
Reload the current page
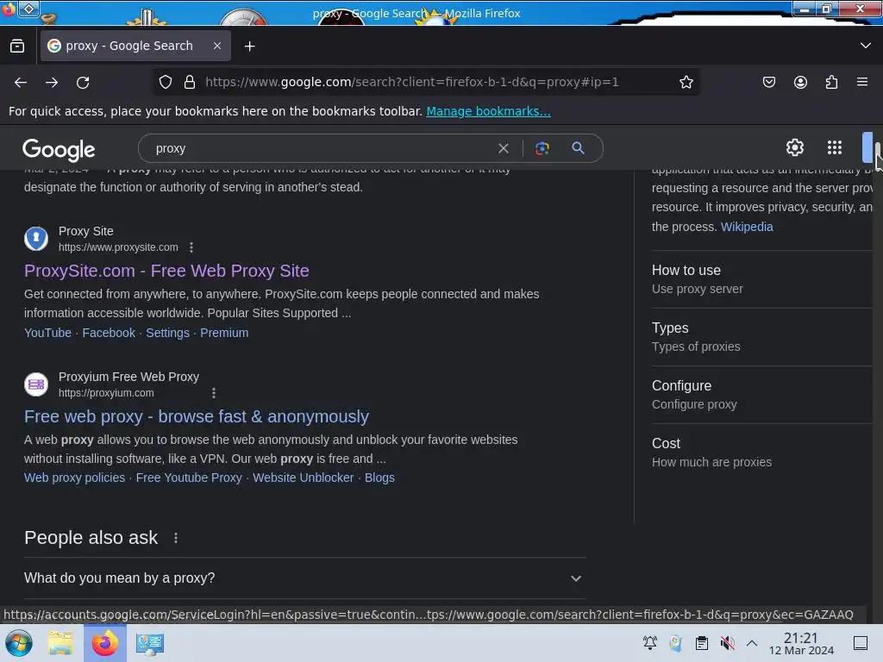coord(83,82)
